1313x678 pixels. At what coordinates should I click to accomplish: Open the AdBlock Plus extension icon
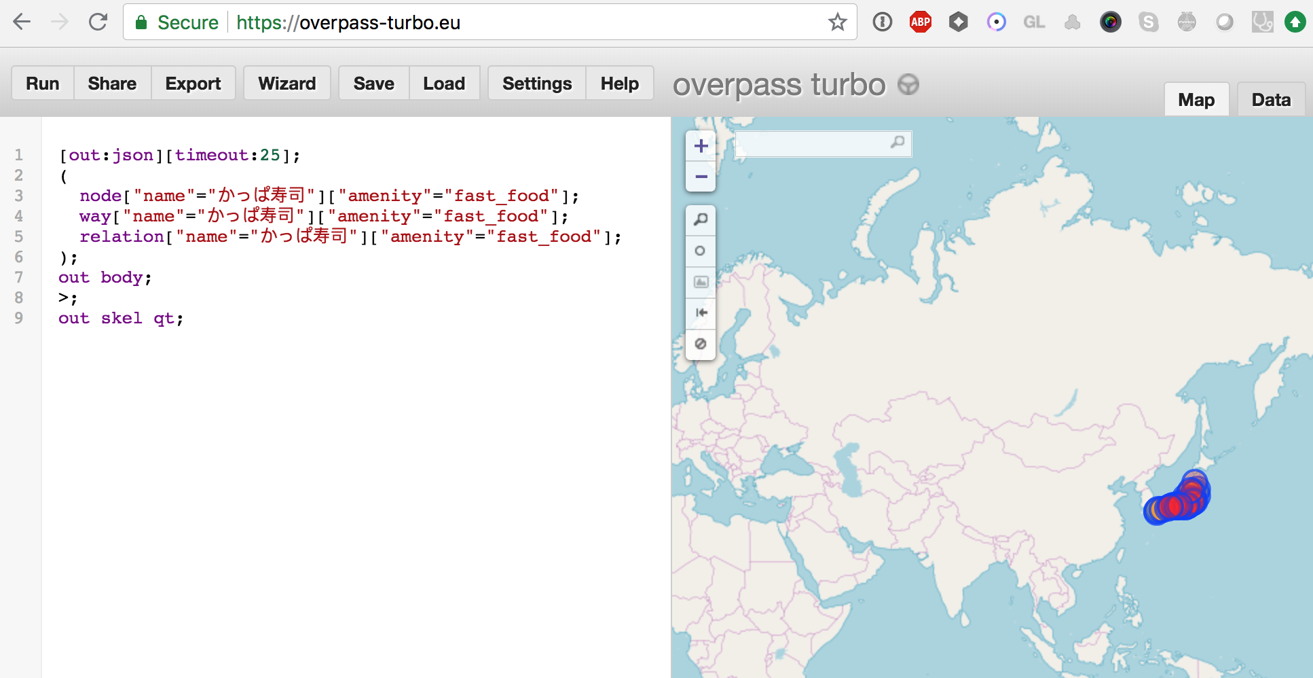point(920,22)
